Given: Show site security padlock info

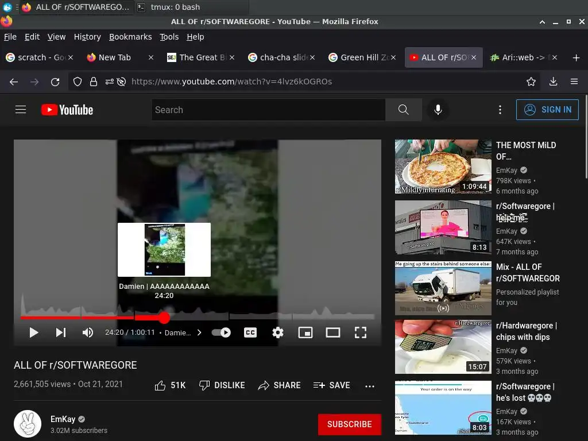Looking at the screenshot, I should 94,82.
